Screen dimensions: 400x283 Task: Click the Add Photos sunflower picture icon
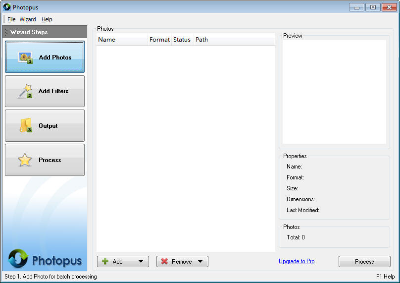tap(25, 57)
